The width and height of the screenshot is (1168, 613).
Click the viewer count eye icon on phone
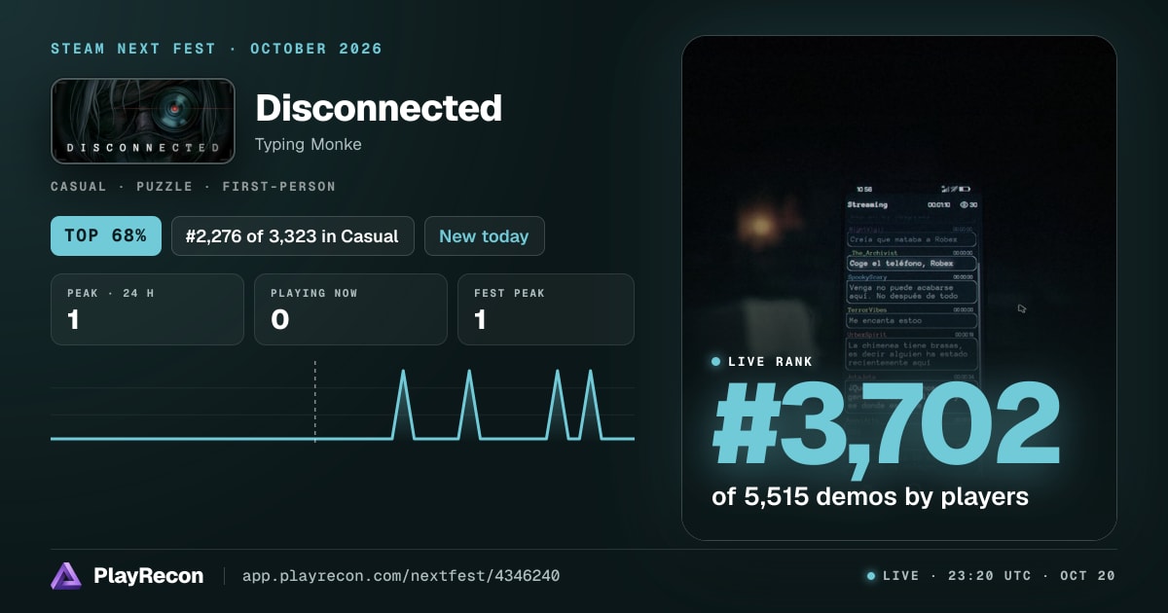964,204
